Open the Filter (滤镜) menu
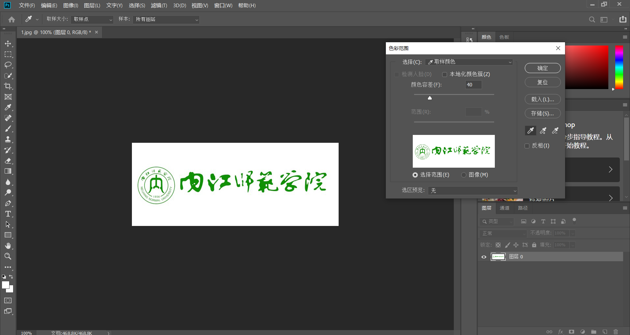The height and width of the screenshot is (335, 630). coord(159,6)
